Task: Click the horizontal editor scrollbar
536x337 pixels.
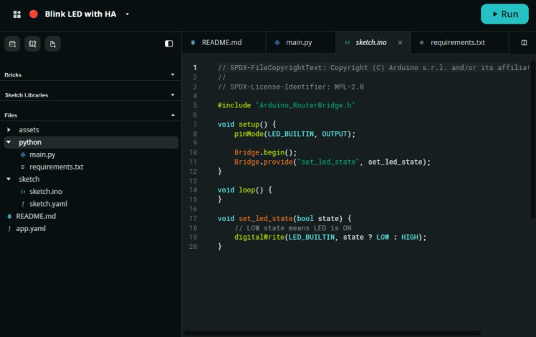Action: (332, 333)
